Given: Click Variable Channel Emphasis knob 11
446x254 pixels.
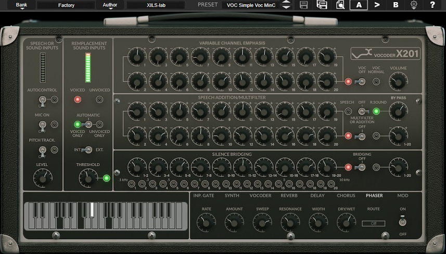Looking at the screenshot, I should [243, 57].
